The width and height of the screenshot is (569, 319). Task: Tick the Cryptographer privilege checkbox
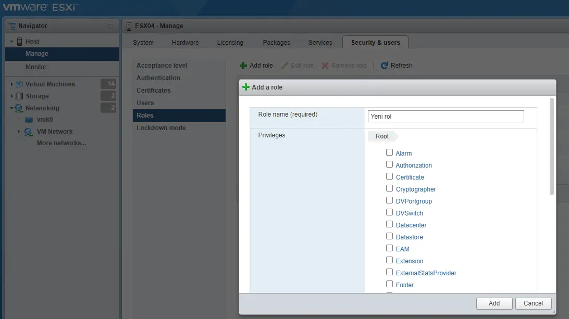coord(389,188)
